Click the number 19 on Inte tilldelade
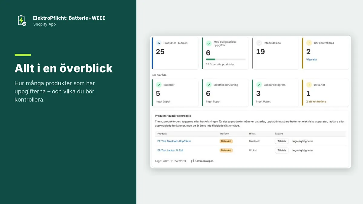The width and height of the screenshot is (363, 204). point(260,52)
